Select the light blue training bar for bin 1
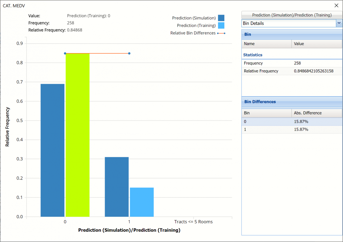 coord(142,202)
